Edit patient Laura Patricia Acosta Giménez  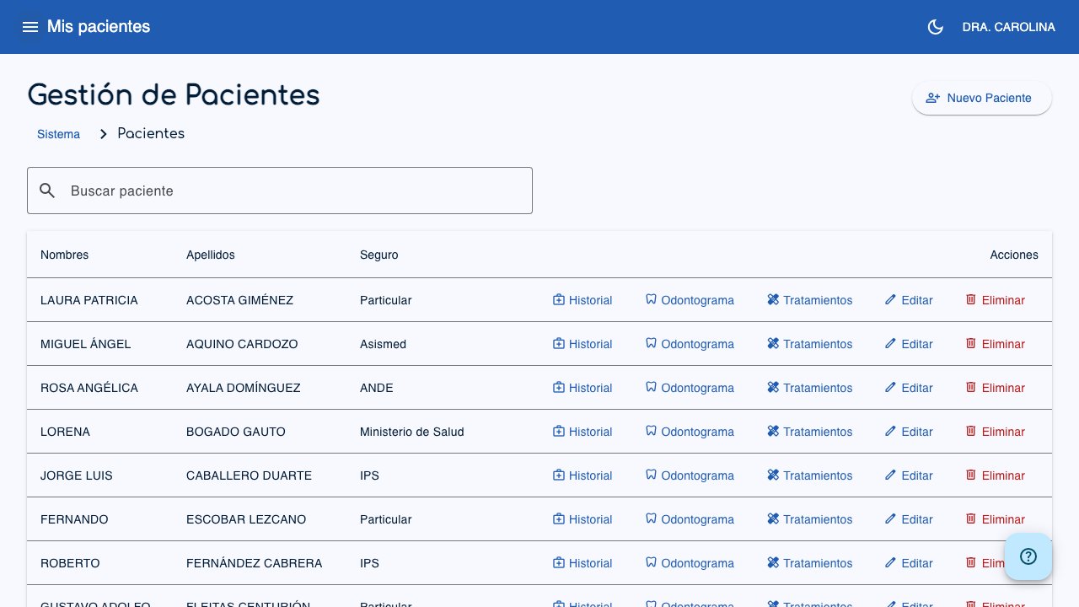(x=909, y=300)
